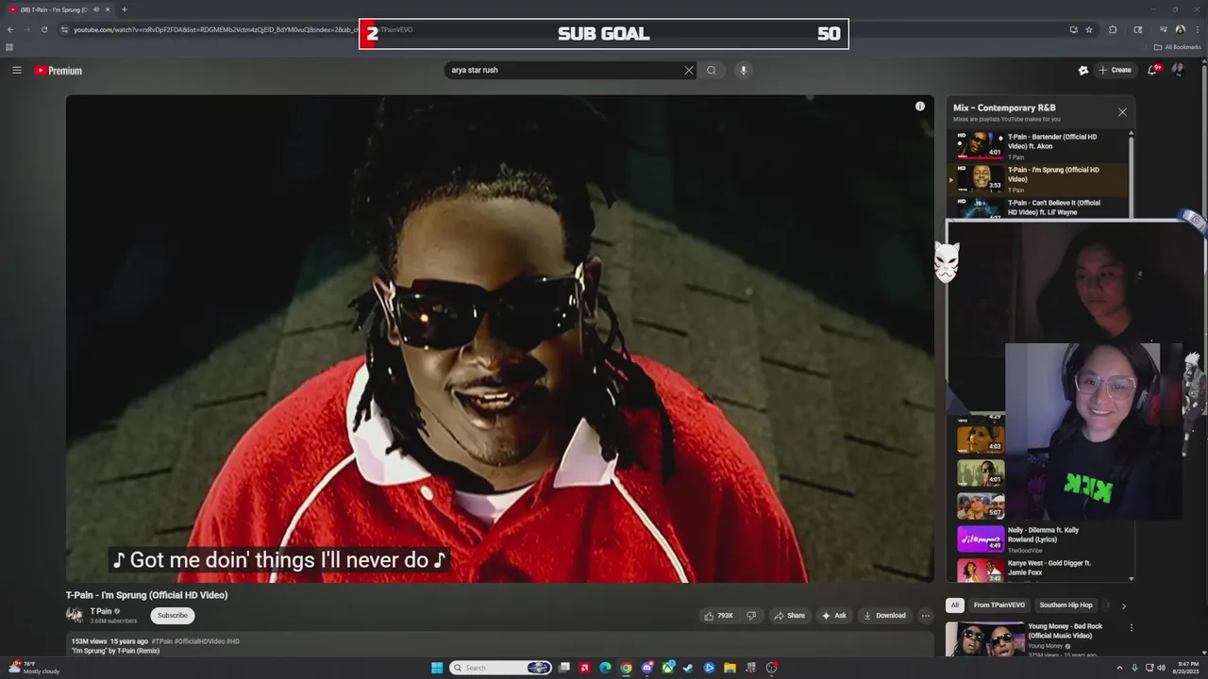The image size is (1208, 679).
Task: Open Google Chrome in the taskbar
Action: pos(626,668)
